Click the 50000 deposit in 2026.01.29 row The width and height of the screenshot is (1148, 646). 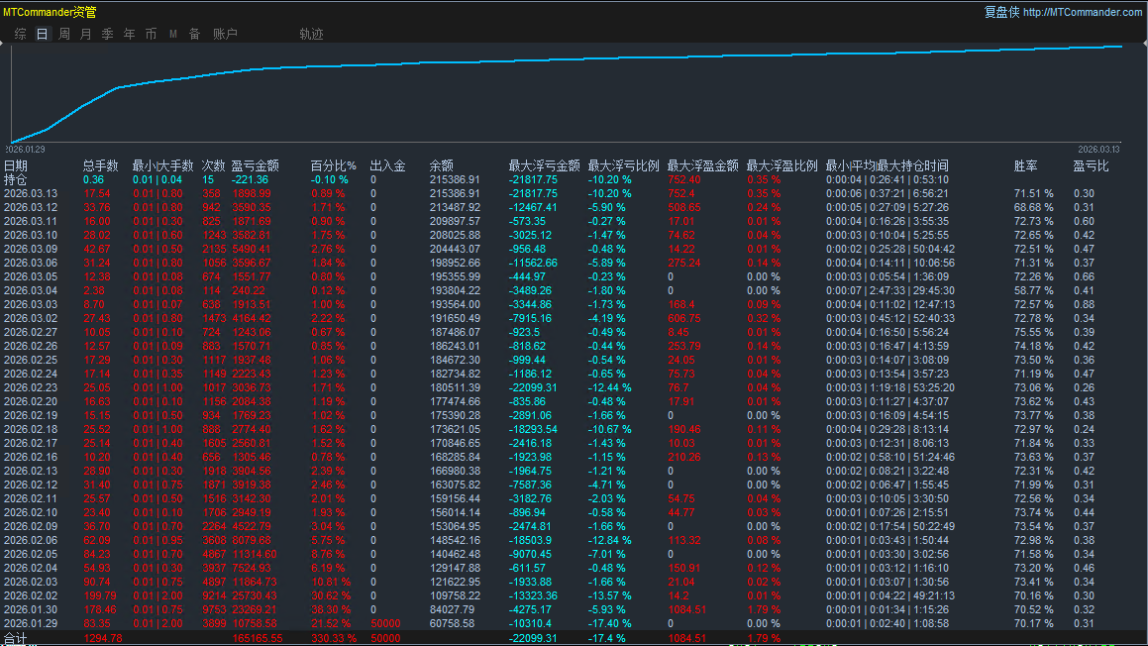[x=386, y=623]
